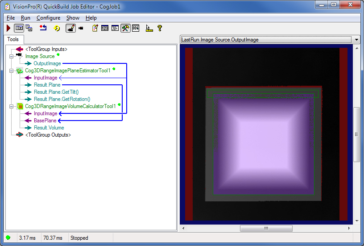The width and height of the screenshot is (364, 246).
Task: Open the Run menu
Action: 25,18
